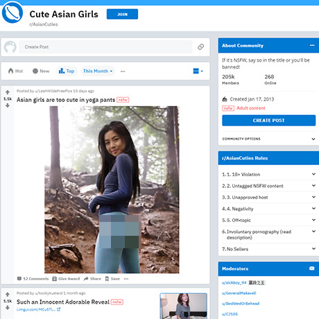Open more sort options ellipsis
Image resolution: width=319 pixels, height=319 pixels.
tap(123, 71)
